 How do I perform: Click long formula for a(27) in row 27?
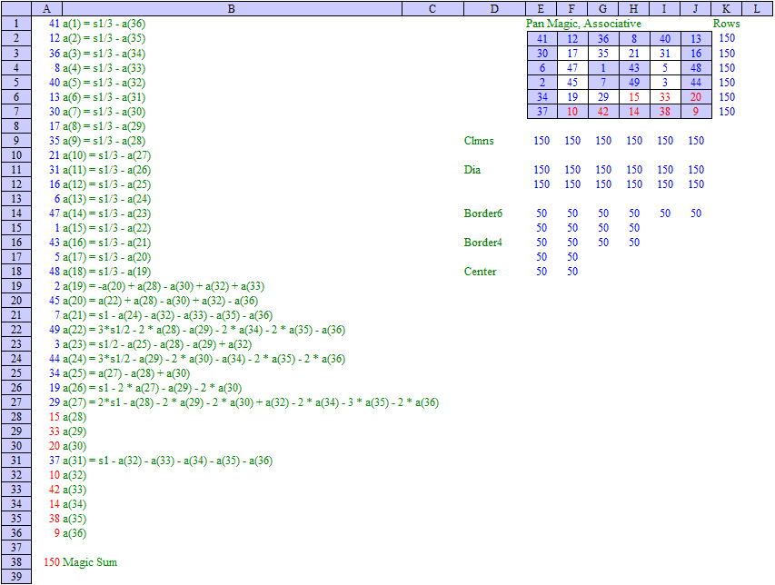pos(251,402)
